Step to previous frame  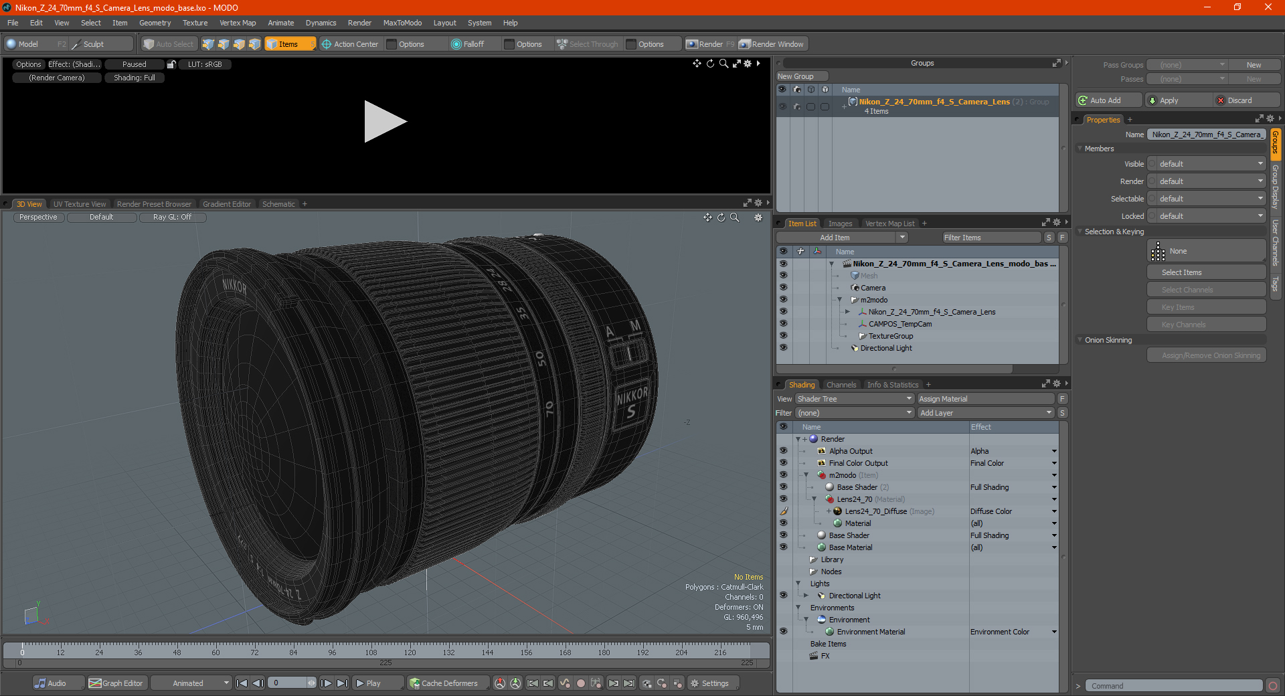pos(258,683)
